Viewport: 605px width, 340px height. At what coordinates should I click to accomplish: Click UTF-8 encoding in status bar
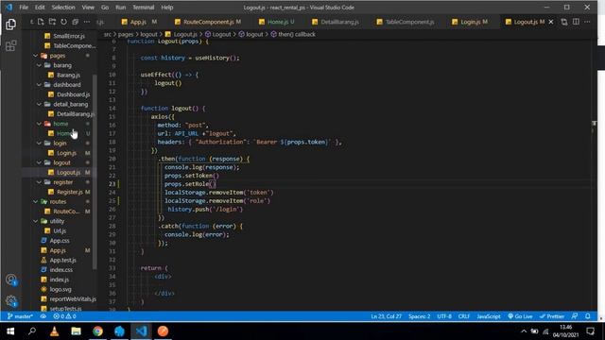444,316
